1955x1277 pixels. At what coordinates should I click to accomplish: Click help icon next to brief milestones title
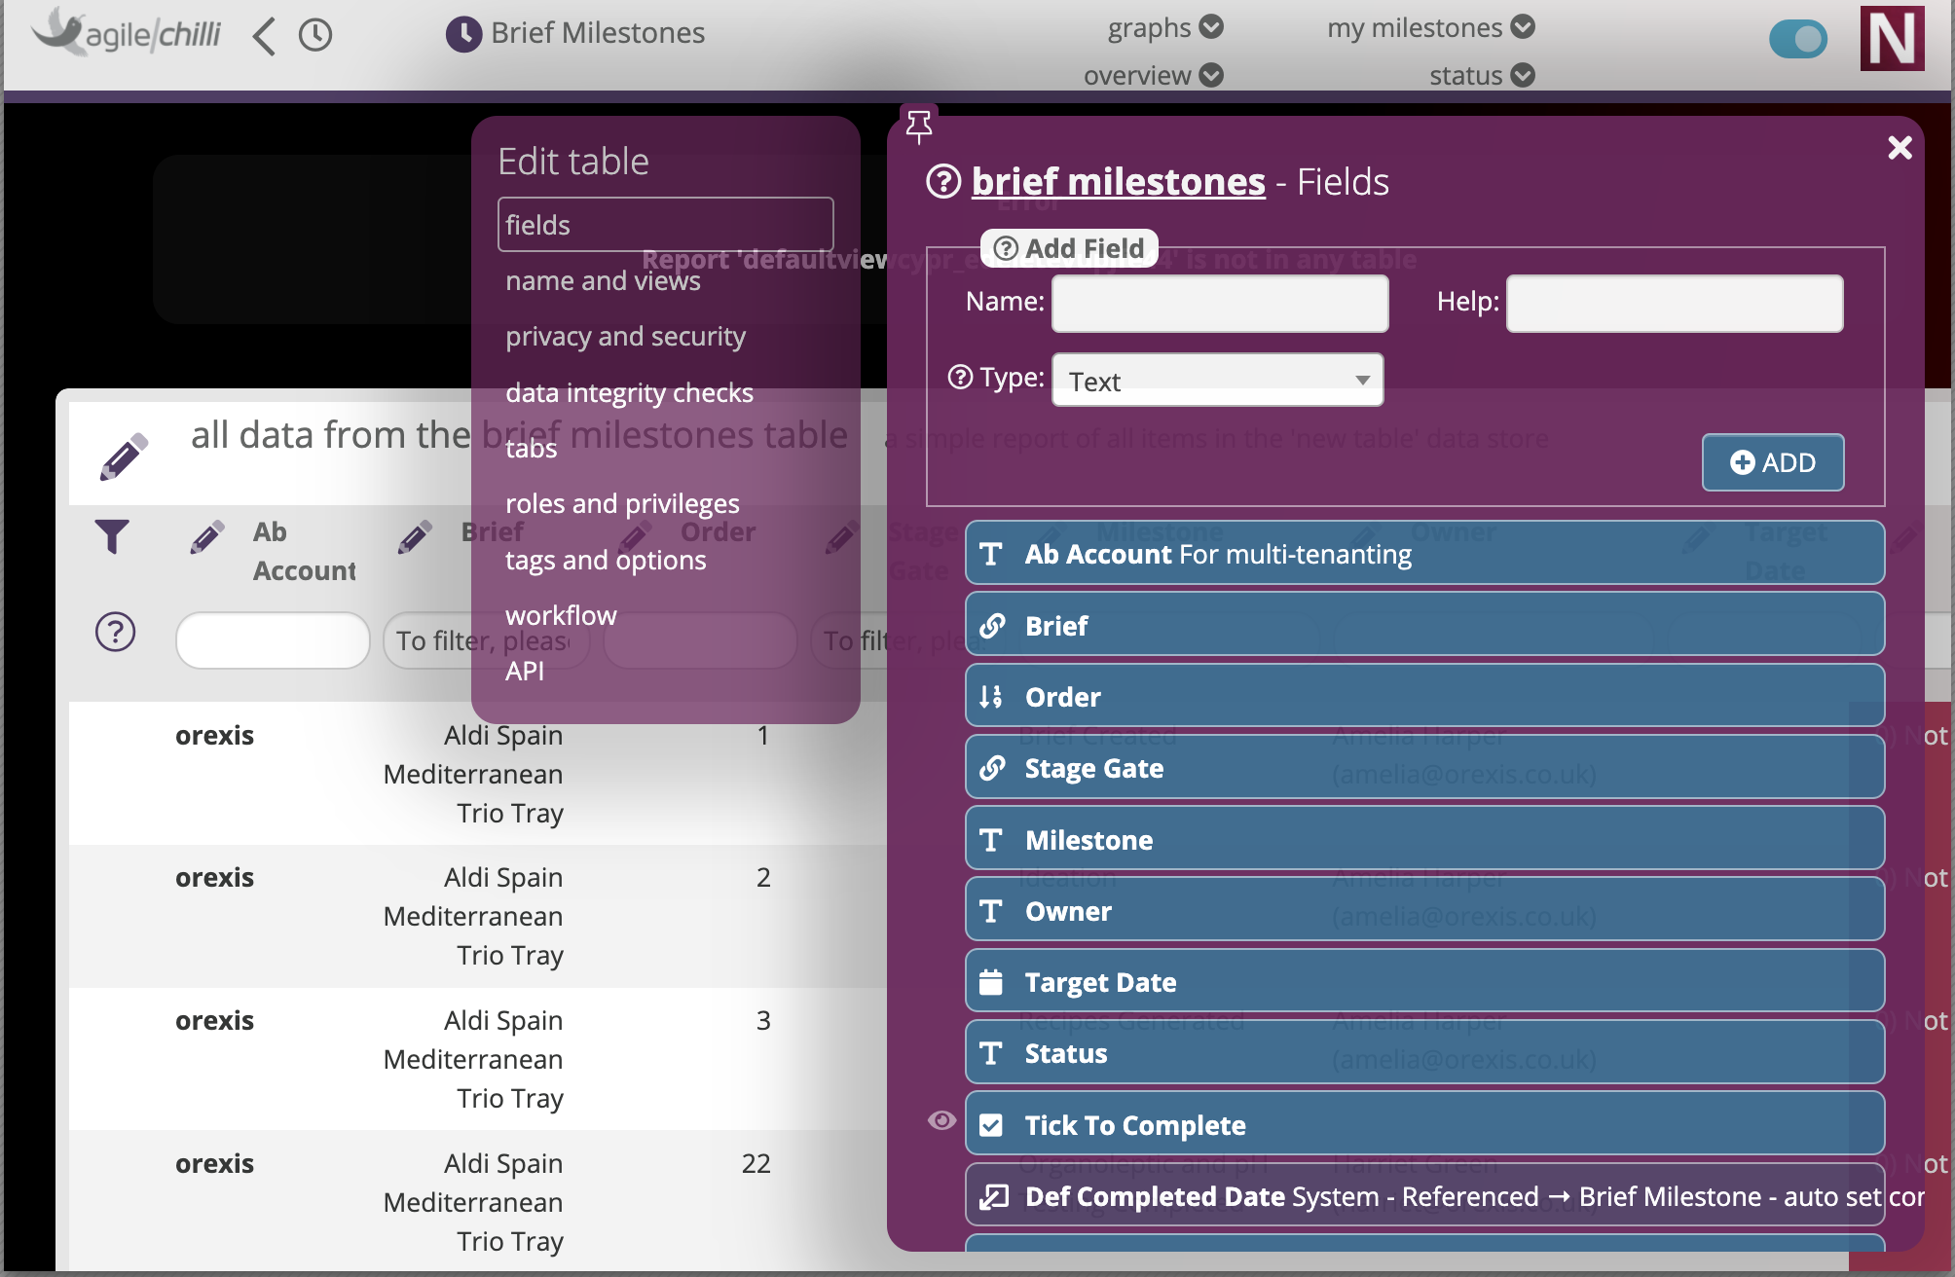[942, 182]
